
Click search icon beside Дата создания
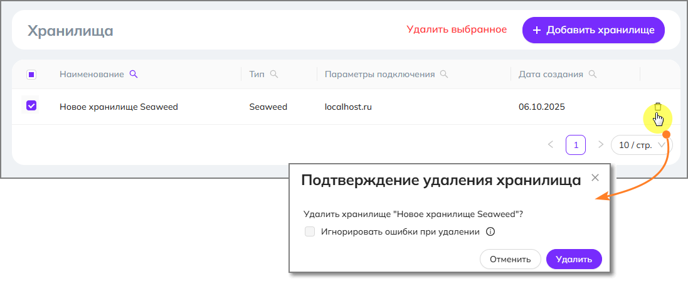tap(592, 74)
